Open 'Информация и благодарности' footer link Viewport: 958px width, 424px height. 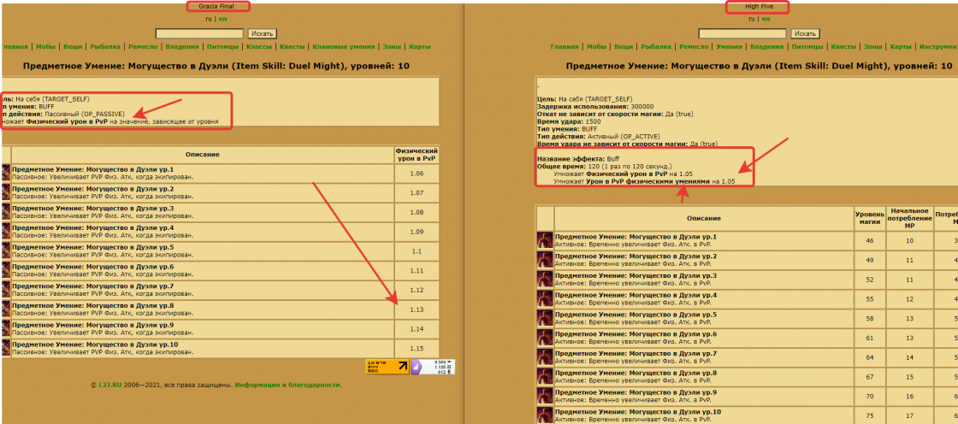(x=288, y=386)
